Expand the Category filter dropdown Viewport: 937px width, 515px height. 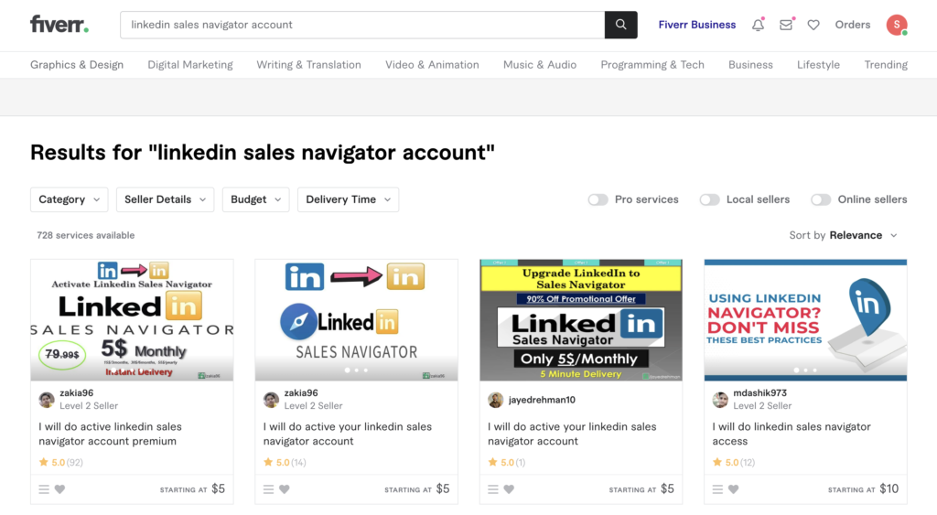pyautogui.click(x=70, y=199)
